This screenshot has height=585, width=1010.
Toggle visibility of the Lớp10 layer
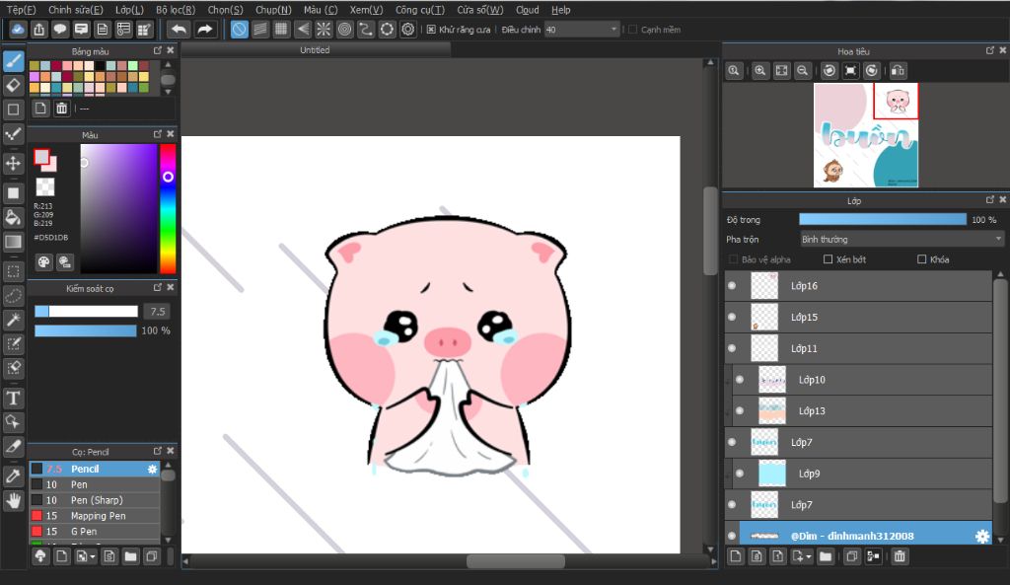[740, 380]
